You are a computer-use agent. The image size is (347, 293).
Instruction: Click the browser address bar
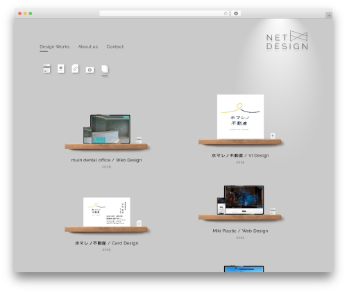click(x=164, y=13)
